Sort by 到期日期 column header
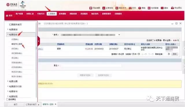The image size is (185, 107). point(114,44)
